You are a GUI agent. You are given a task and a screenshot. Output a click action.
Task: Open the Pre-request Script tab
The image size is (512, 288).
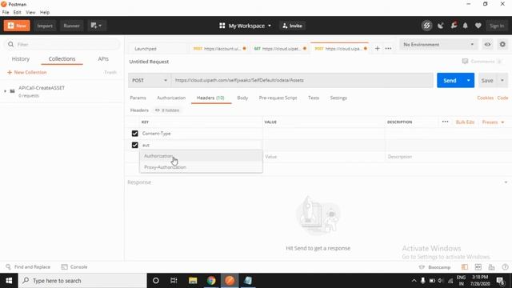pyautogui.click(x=278, y=98)
